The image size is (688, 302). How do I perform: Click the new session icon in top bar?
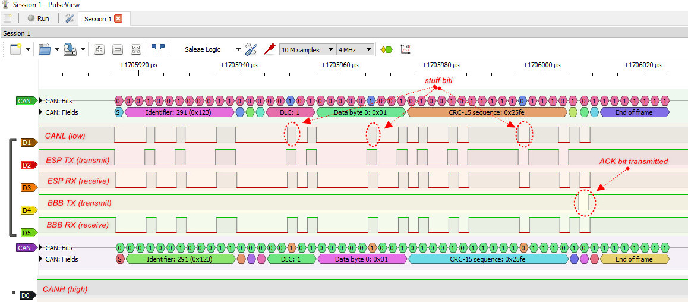(x=8, y=18)
